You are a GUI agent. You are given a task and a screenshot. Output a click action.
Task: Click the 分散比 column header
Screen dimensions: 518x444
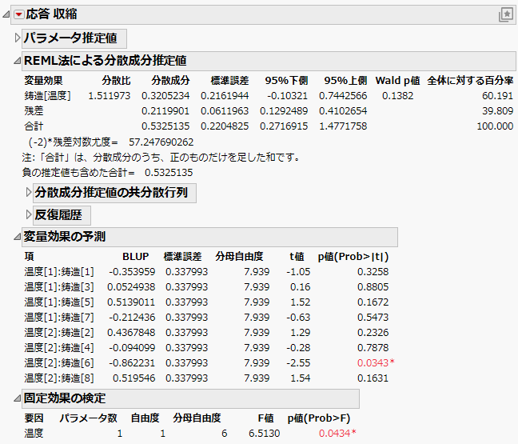pyautogui.click(x=116, y=80)
